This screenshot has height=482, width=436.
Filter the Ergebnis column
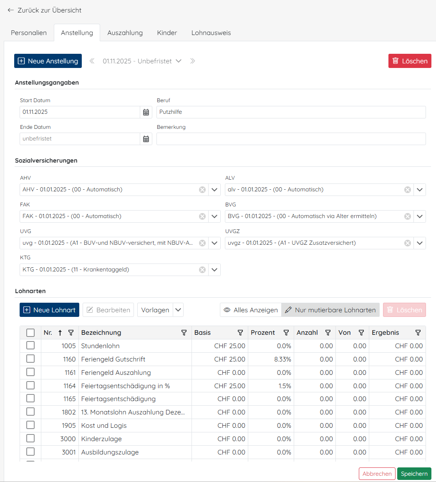[x=418, y=333]
